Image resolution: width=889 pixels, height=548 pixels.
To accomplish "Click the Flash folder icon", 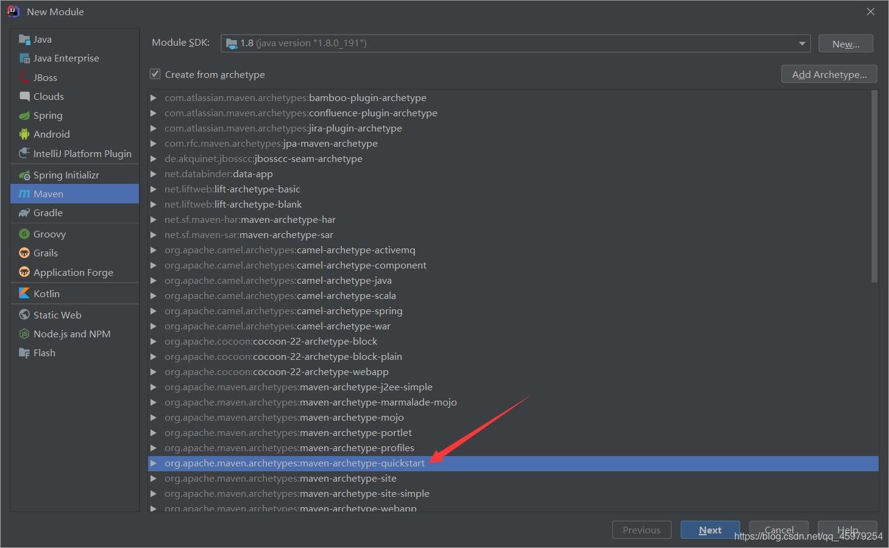I will [24, 353].
